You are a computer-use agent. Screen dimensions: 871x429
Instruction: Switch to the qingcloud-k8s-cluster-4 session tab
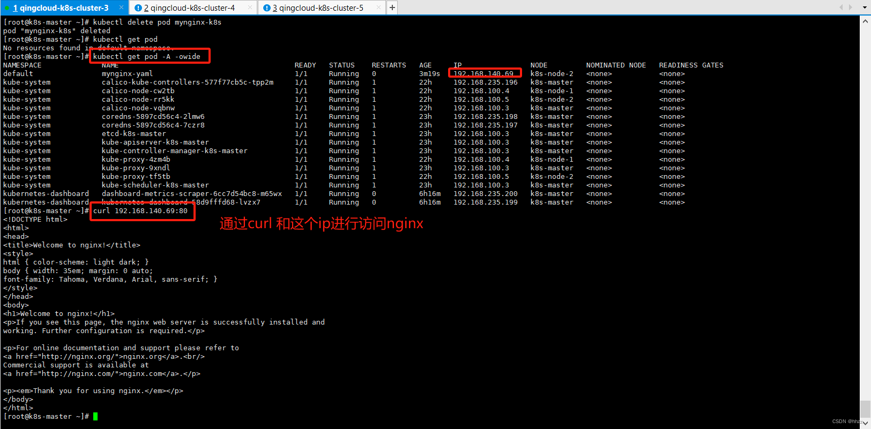[x=192, y=8]
